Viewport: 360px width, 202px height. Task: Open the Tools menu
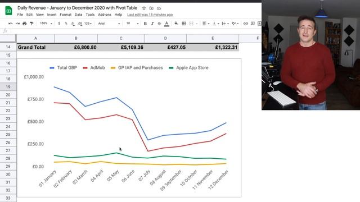click(90, 15)
